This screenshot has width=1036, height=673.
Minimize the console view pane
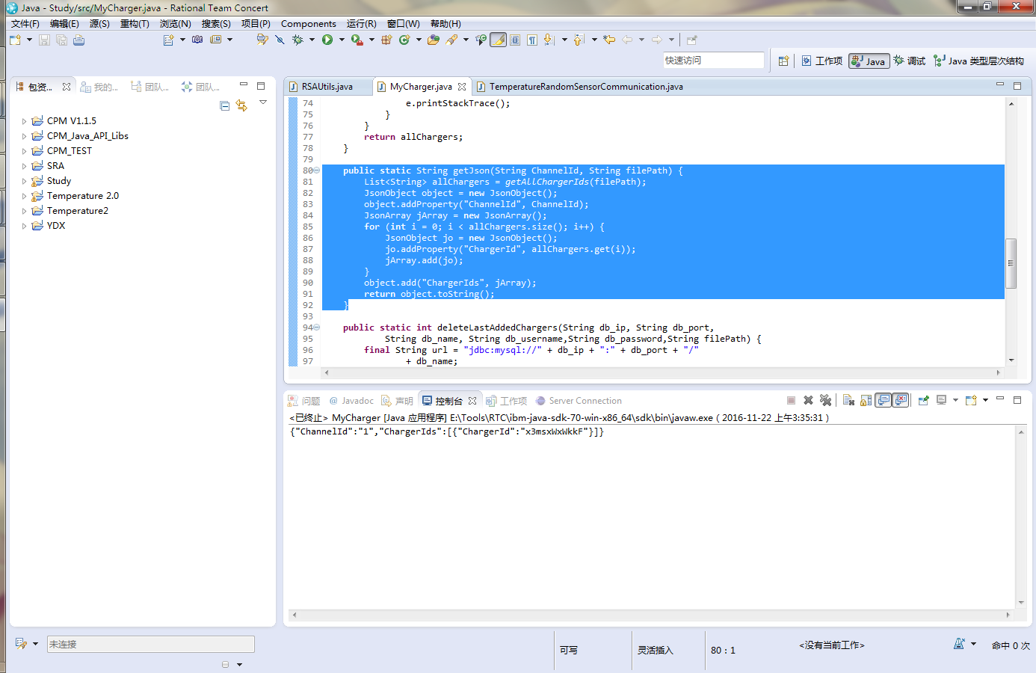[x=1000, y=399]
